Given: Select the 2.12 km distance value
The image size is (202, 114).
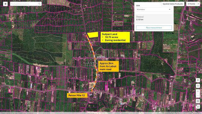Looking at the screenshot, I should (140, 20).
